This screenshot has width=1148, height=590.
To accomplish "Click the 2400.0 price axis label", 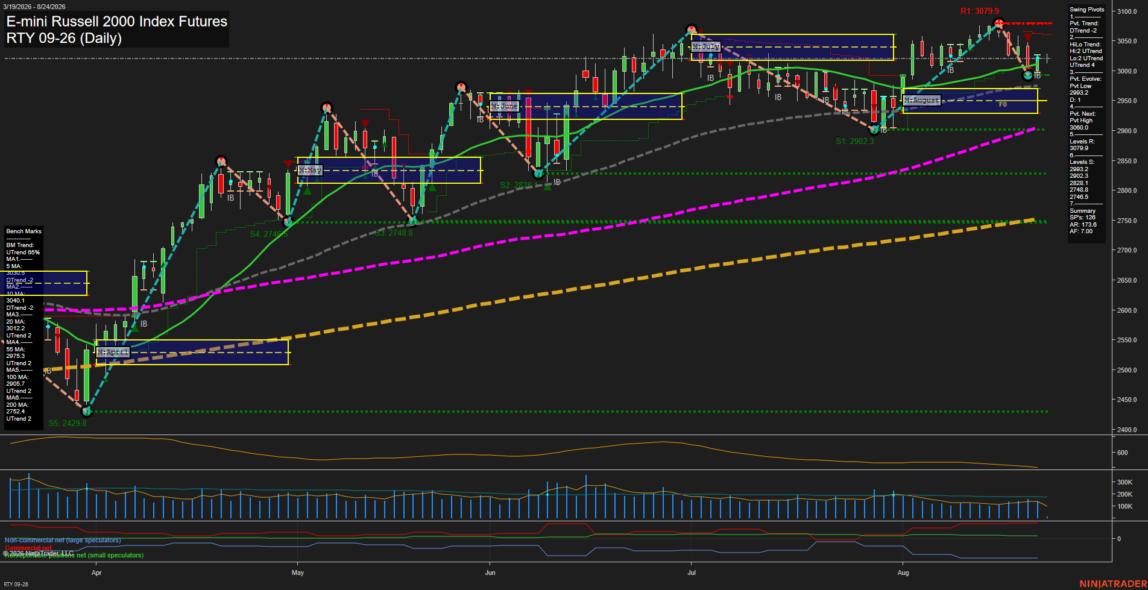I will point(1127,430).
